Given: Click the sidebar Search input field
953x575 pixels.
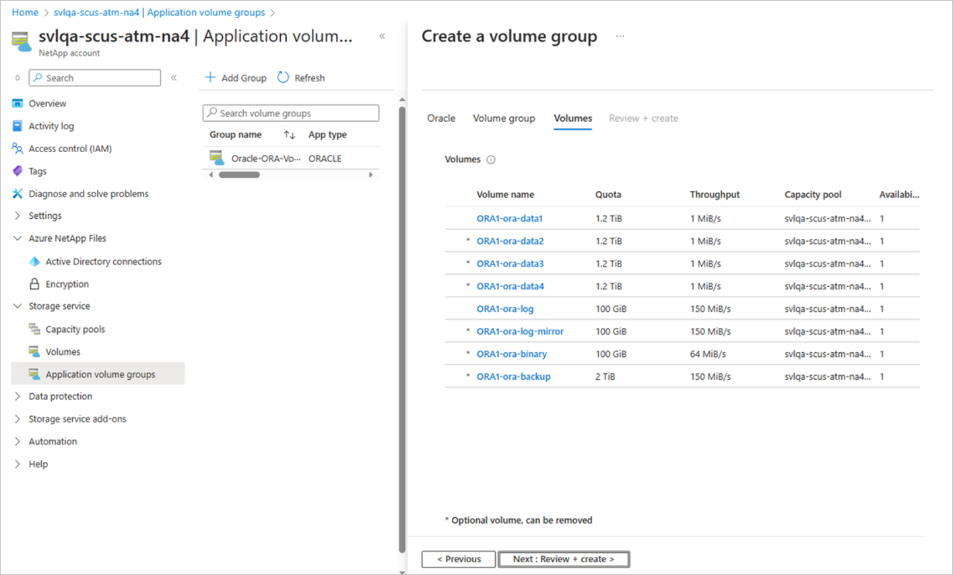Looking at the screenshot, I should (95, 77).
